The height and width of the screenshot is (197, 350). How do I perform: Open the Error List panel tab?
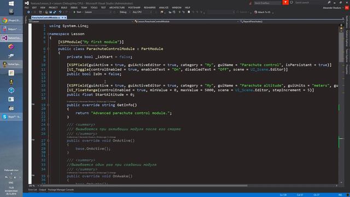33,190
